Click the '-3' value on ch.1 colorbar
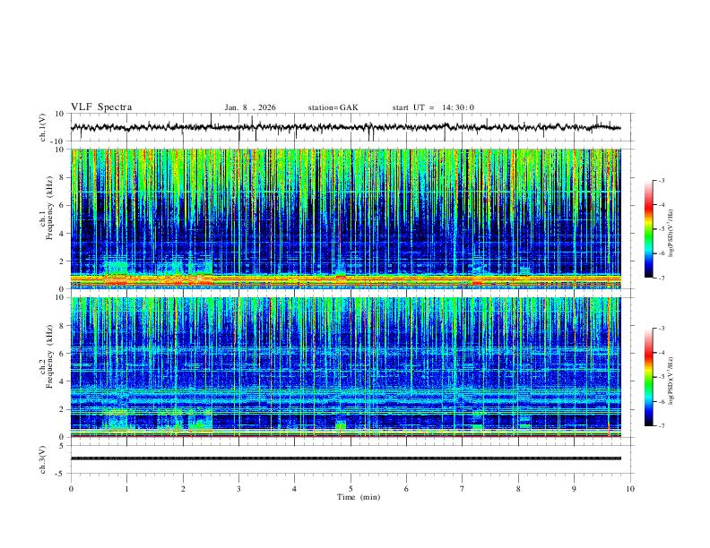The height and width of the screenshot is (548, 710). point(661,180)
